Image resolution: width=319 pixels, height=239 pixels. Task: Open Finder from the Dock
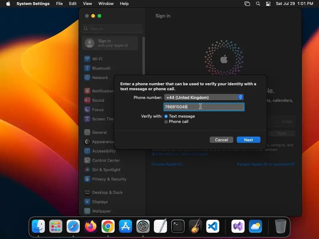pos(38,226)
